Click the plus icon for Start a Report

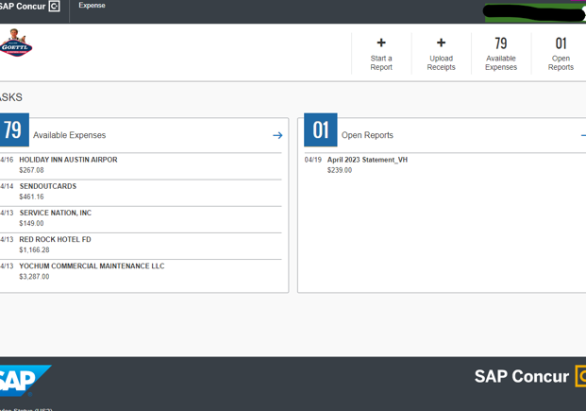pyautogui.click(x=381, y=43)
